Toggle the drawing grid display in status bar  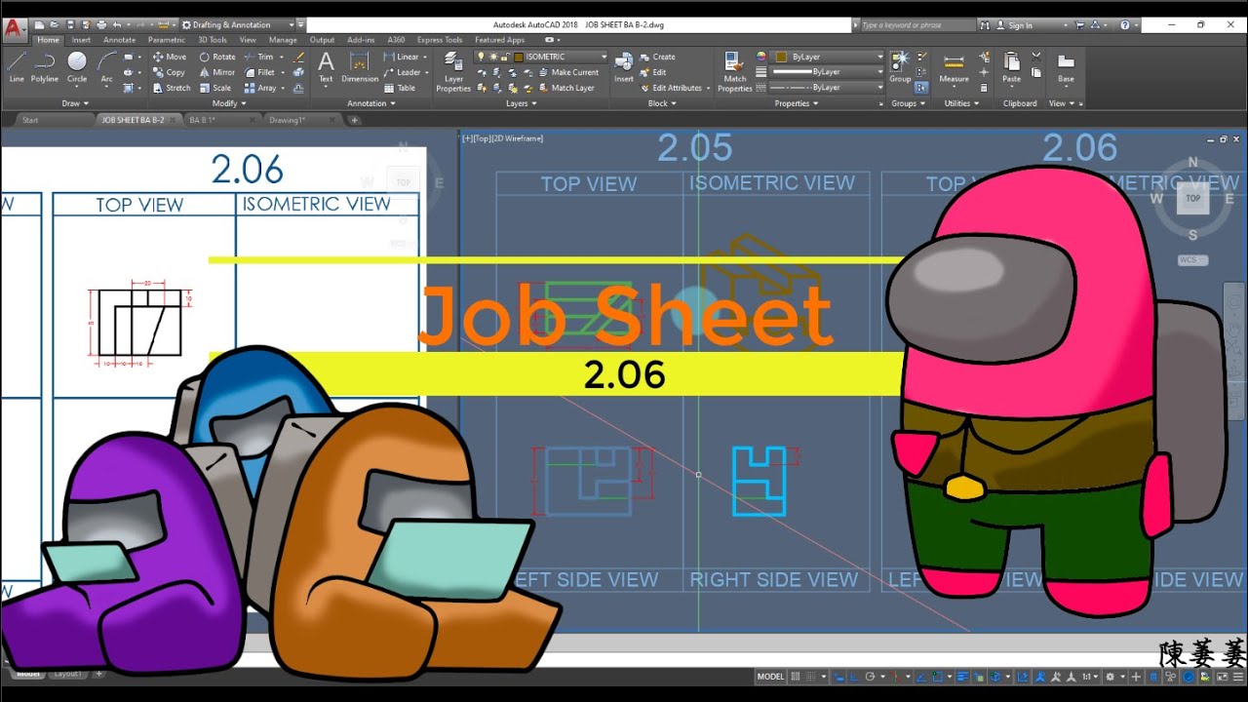pos(796,677)
